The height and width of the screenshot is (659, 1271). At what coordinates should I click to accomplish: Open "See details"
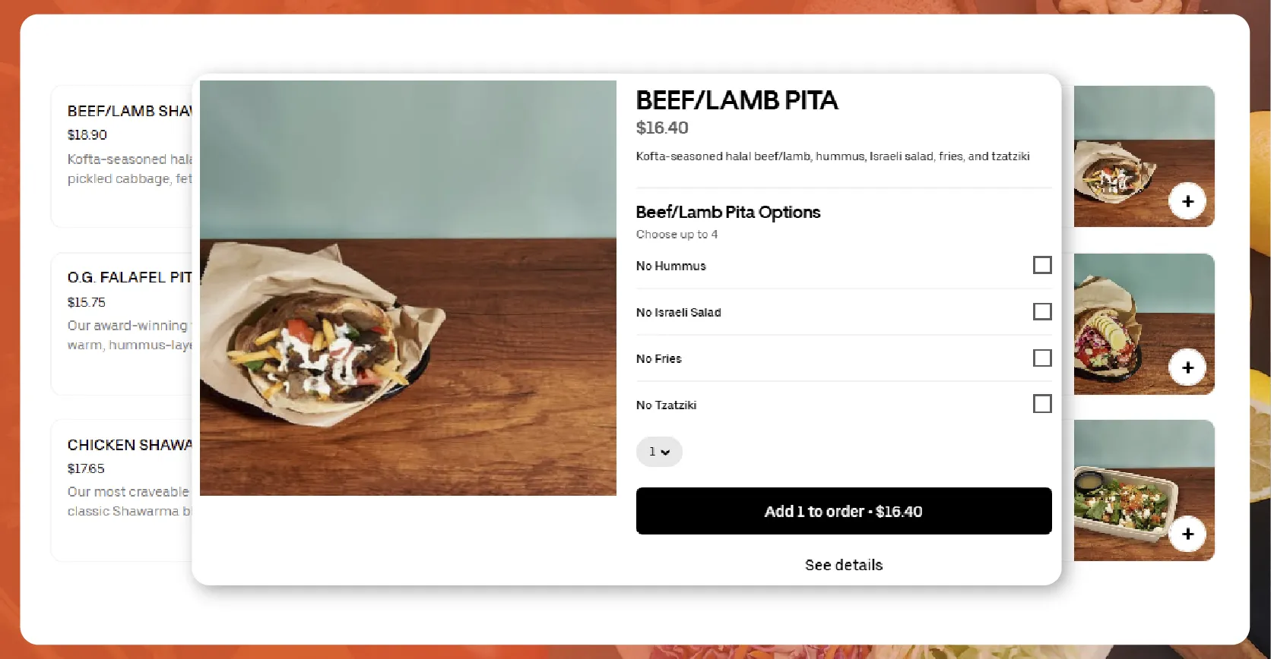pyautogui.click(x=843, y=564)
